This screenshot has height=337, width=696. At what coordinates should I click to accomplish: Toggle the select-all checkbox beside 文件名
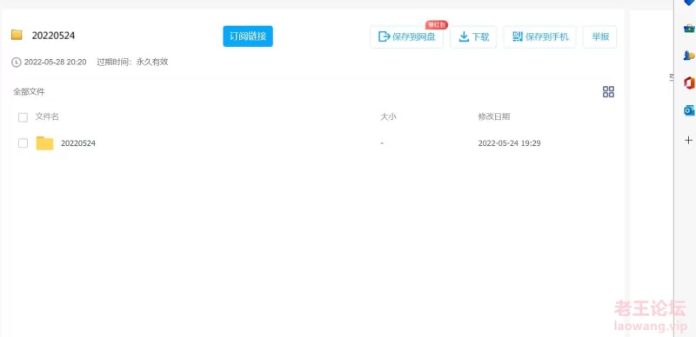pyautogui.click(x=23, y=117)
